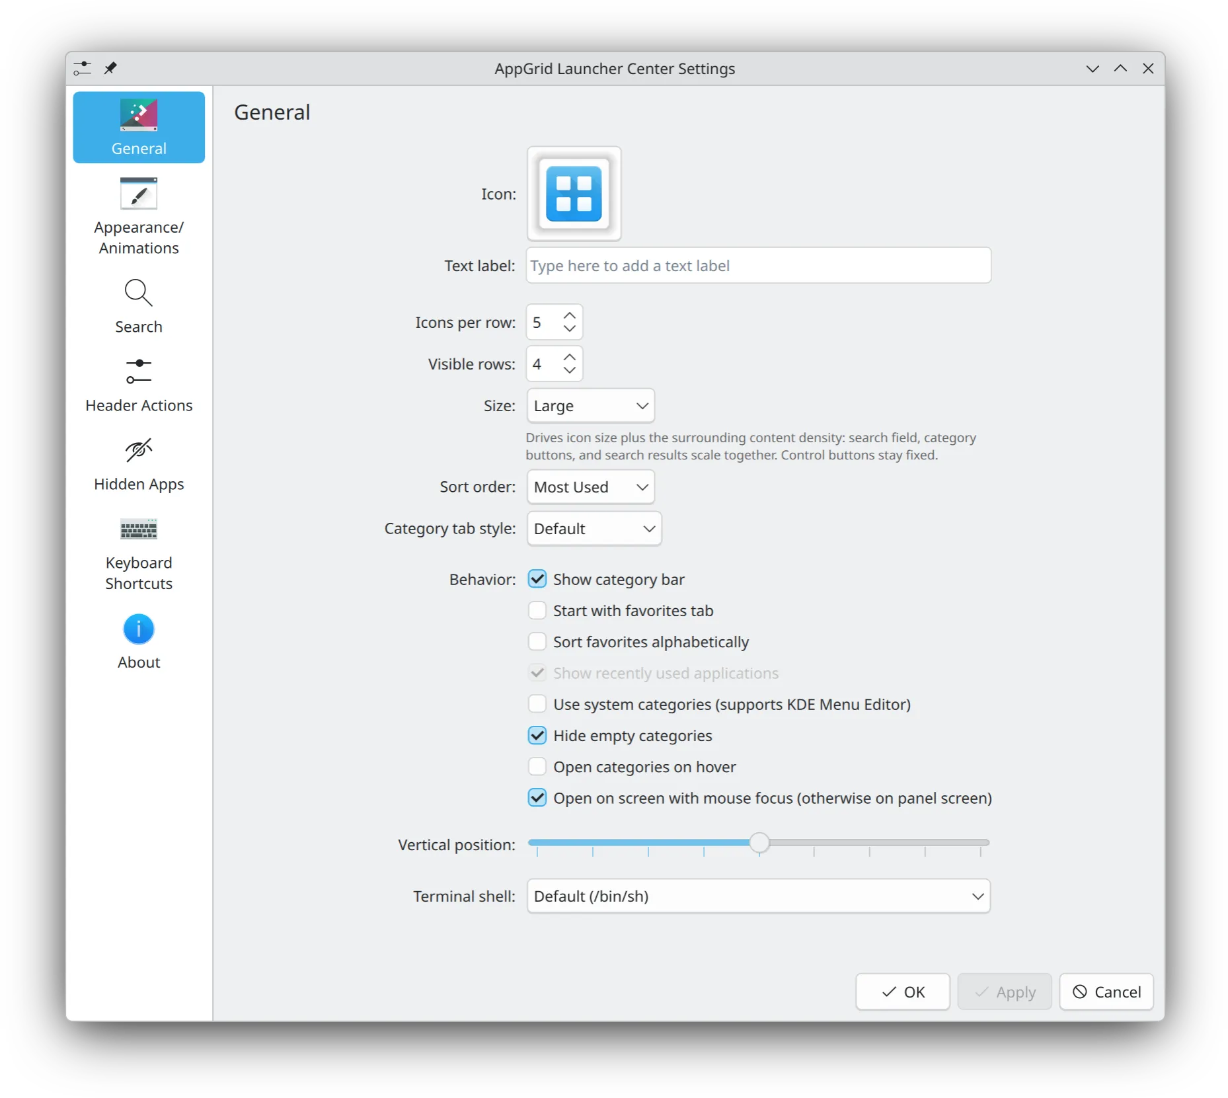Click OK to confirm settings
1228x1098 pixels.
point(903,992)
